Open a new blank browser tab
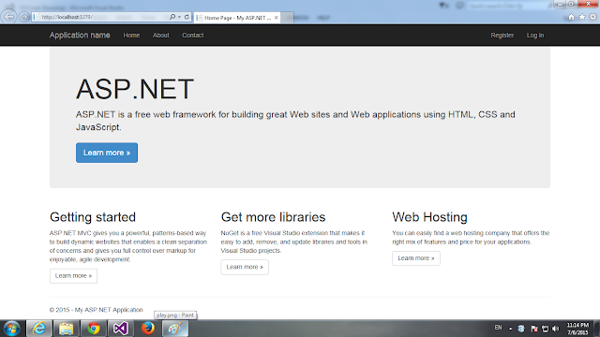Image resolution: width=600 pixels, height=337 pixels. click(x=288, y=18)
